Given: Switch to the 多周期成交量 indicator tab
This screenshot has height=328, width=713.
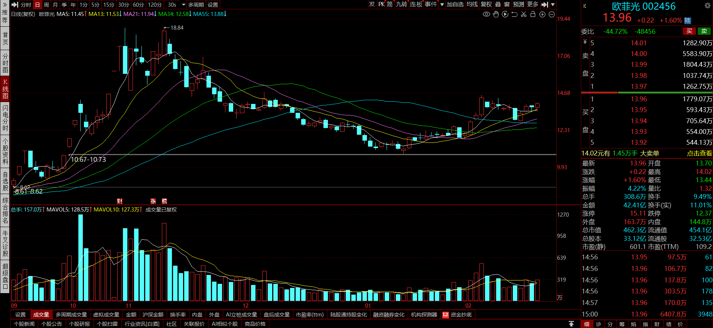Looking at the screenshot, I should pos(71,315).
